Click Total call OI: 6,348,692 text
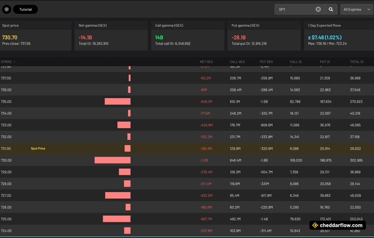The image size is (374, 238). pyautogui.click(x=173, y=43)
